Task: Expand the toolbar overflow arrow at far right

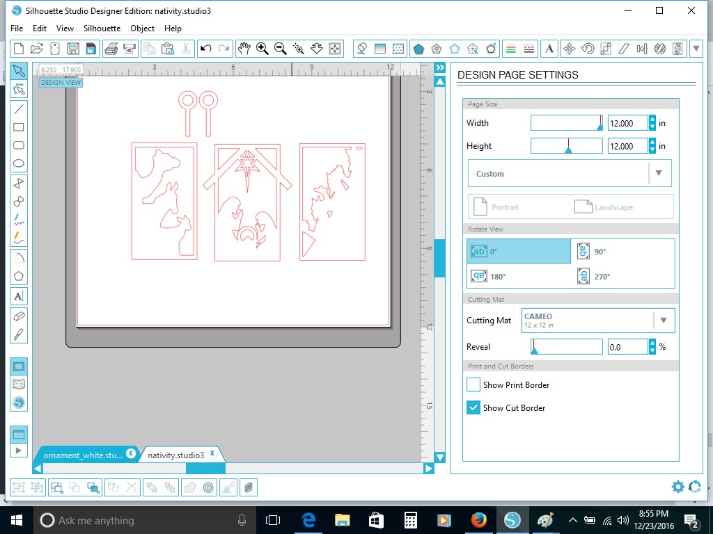Action: 696,49
